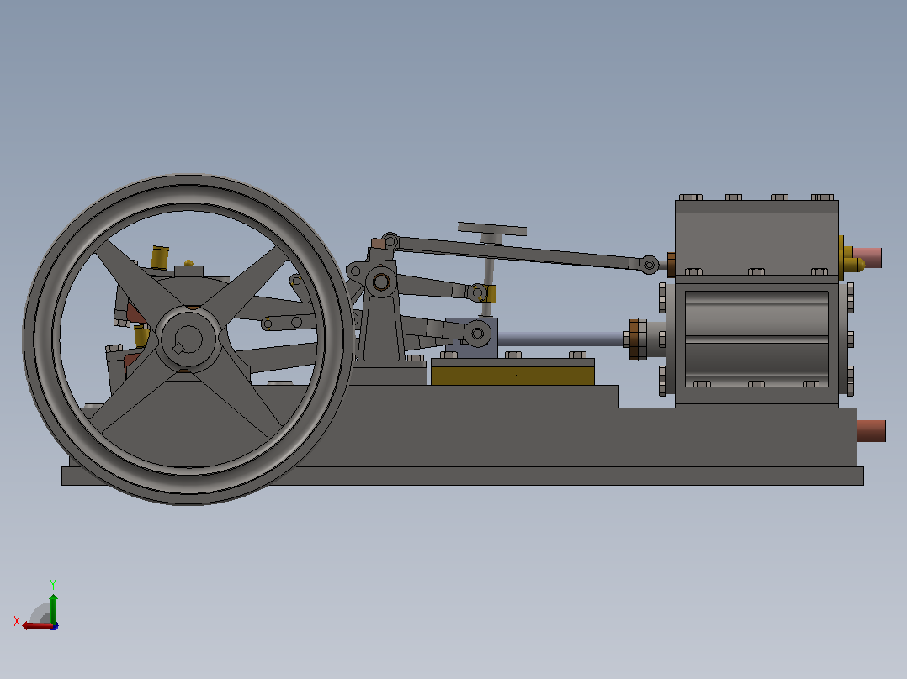The height and width of the screenshot is (679, 907).
Task: Select the brass-colored slide guide plate
Action: [x=512, y=376]
